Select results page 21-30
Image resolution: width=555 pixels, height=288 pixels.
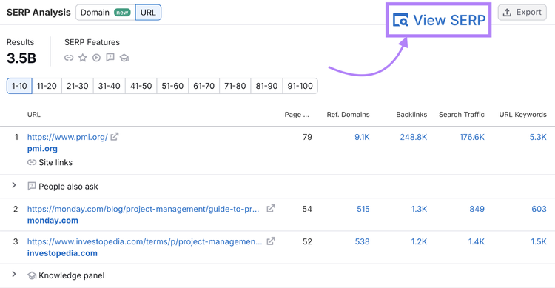(x=78, y=86)
